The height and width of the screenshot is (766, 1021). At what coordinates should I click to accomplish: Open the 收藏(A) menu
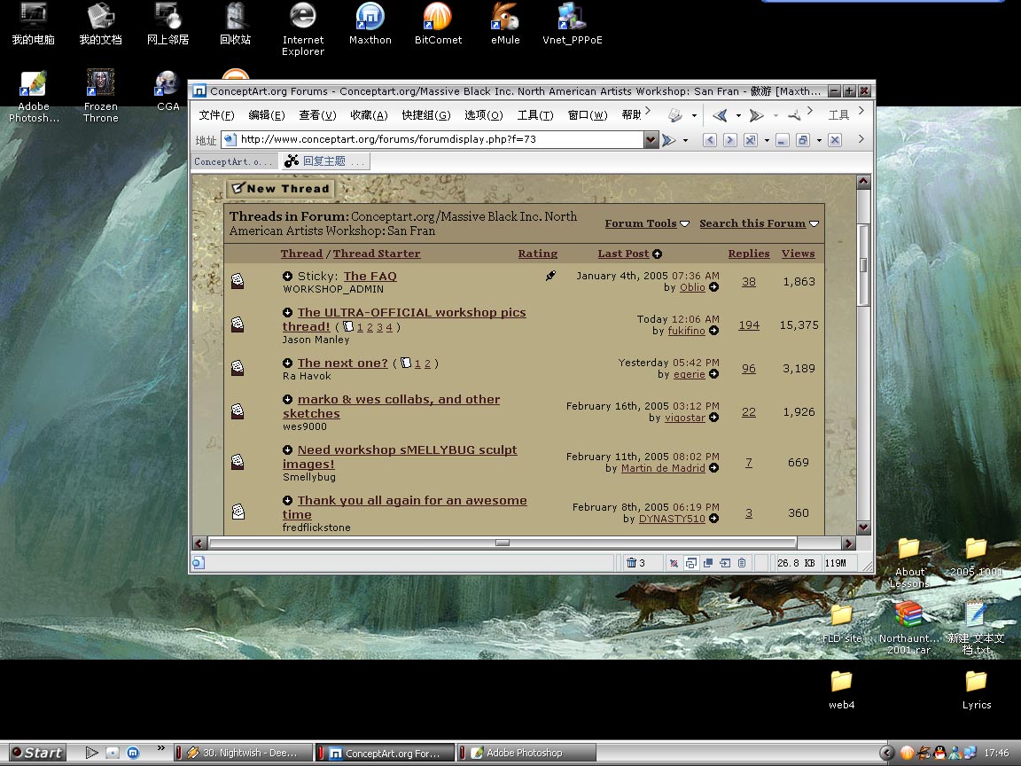[369, 115]
